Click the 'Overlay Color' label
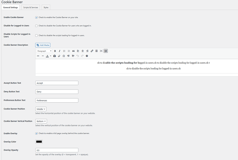The height and width of the screenshot is (160, 238). pyautogui.click(x=10, y=142)
